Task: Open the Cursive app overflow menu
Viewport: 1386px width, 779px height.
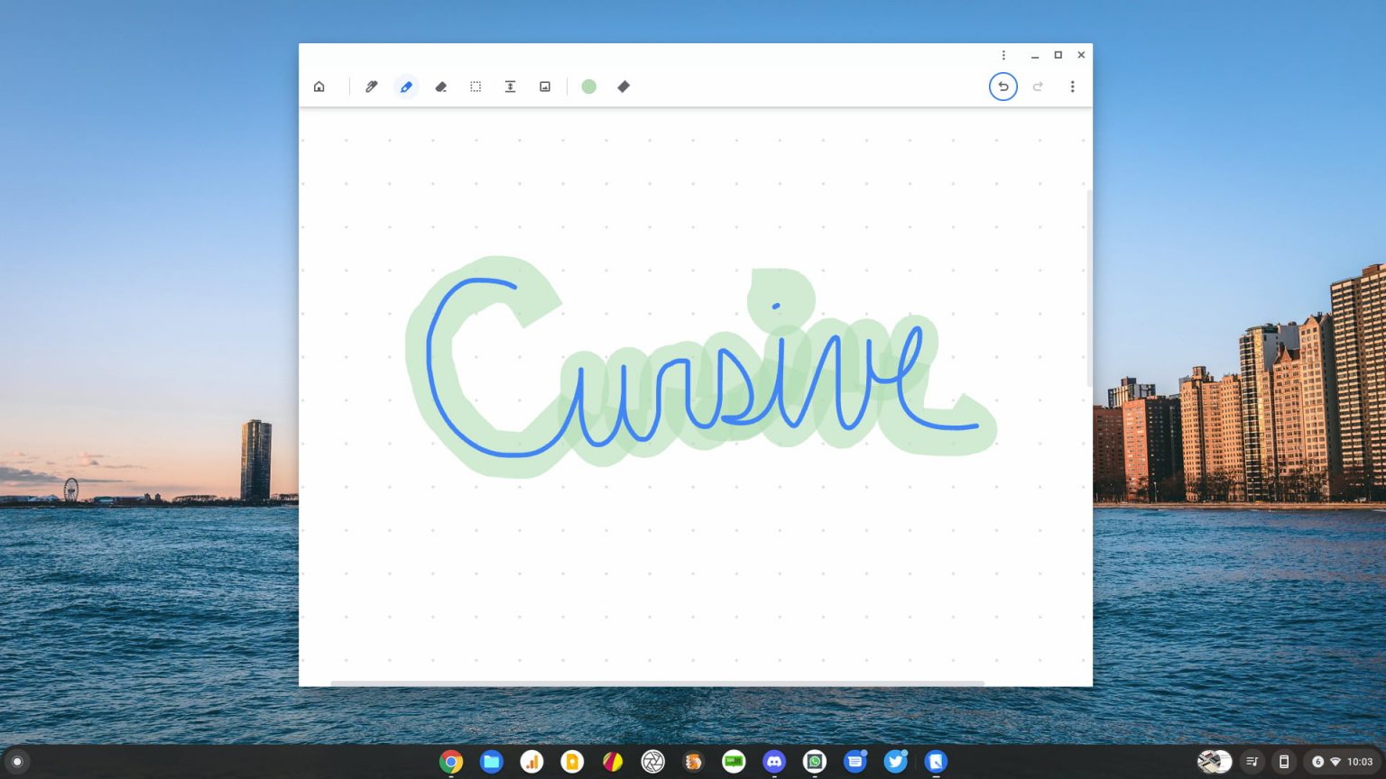Action: click(x=1072, y=87)
